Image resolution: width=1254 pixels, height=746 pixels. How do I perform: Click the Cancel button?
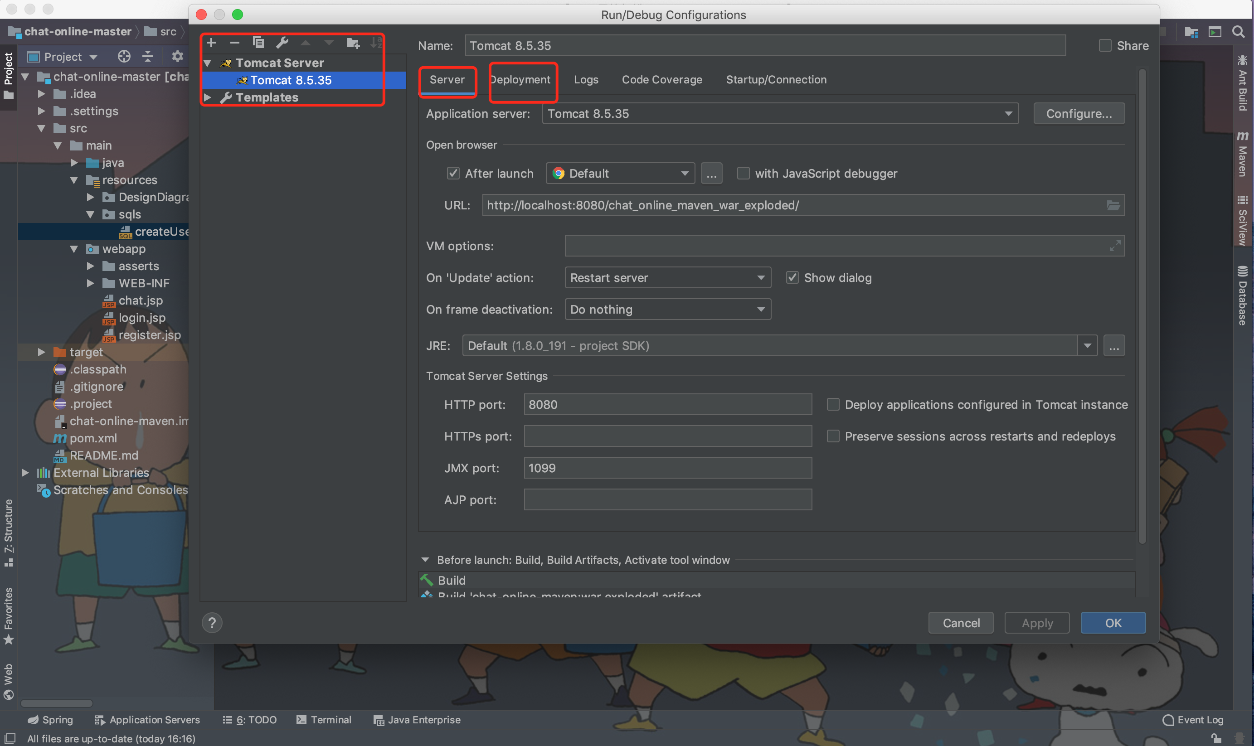(961, 623)
